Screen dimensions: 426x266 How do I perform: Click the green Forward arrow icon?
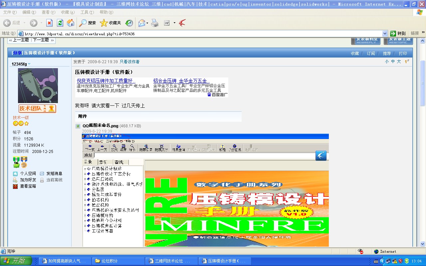pyautogui.click(x=34, y=23)
